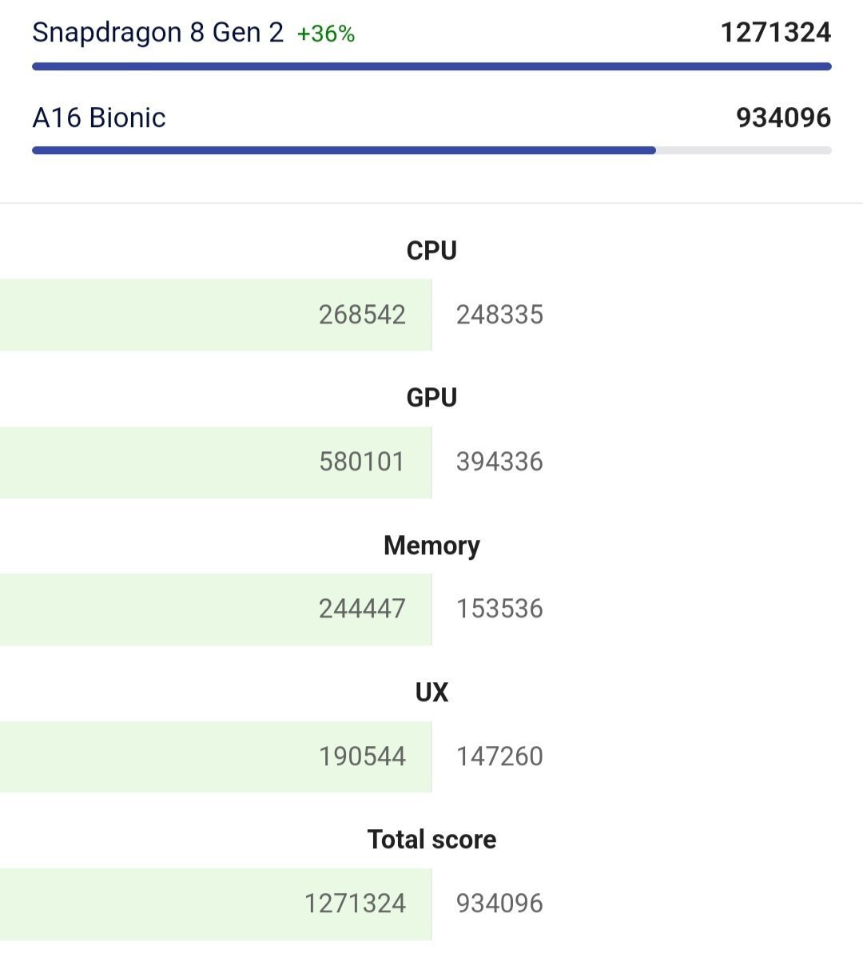The width and height of the screenshot is (863, 957).
Task: Select GPU score 394336
Action: coord(500,462)
